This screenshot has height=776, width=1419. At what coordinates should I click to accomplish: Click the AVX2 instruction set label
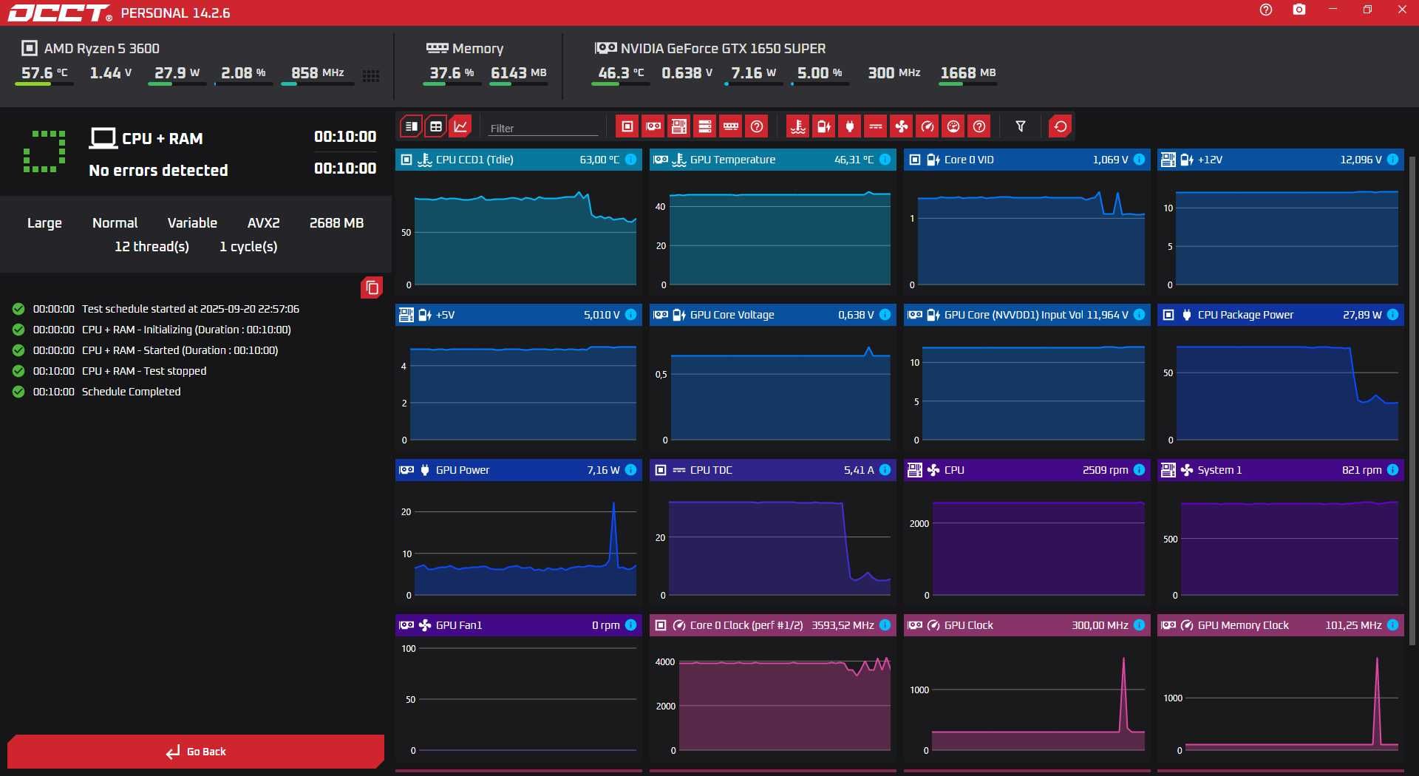click(x=263, y=222)
